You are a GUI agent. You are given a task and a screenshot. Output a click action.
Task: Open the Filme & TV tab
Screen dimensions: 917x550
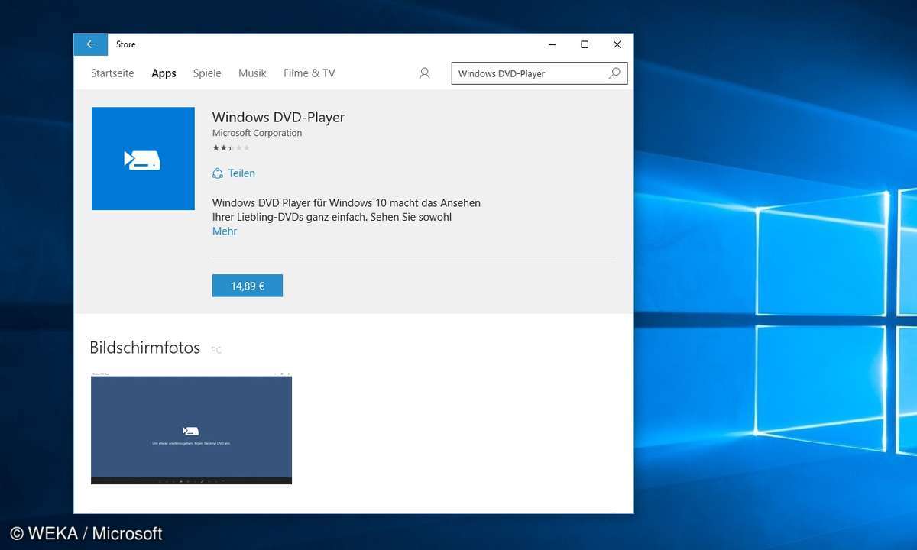[x=309, y=73]
